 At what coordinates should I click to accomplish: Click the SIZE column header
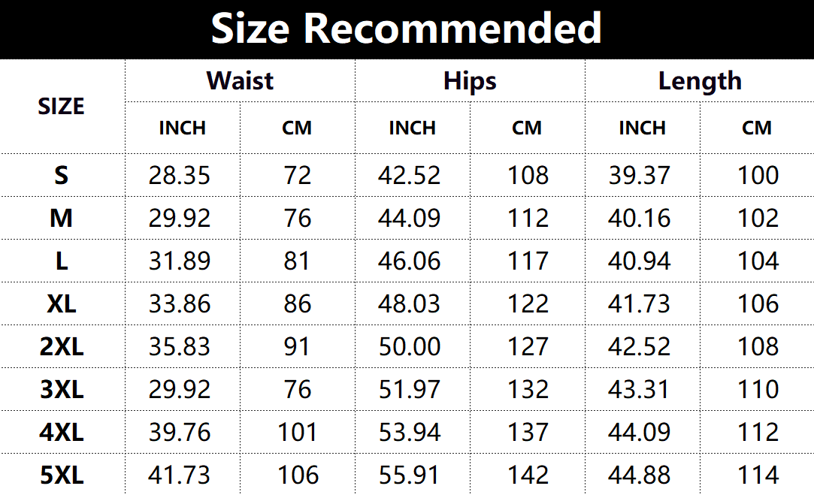pos(61,107)
